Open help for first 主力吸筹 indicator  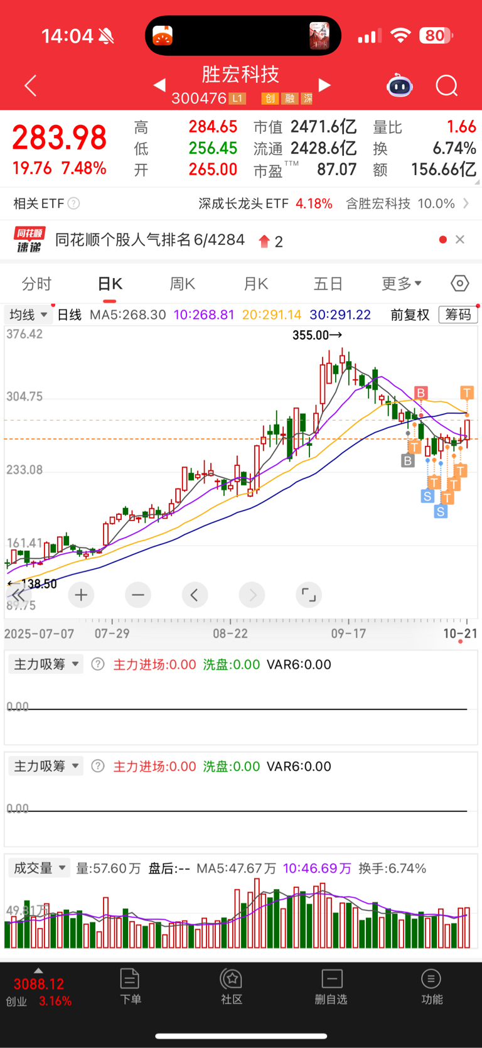(98, 664)
